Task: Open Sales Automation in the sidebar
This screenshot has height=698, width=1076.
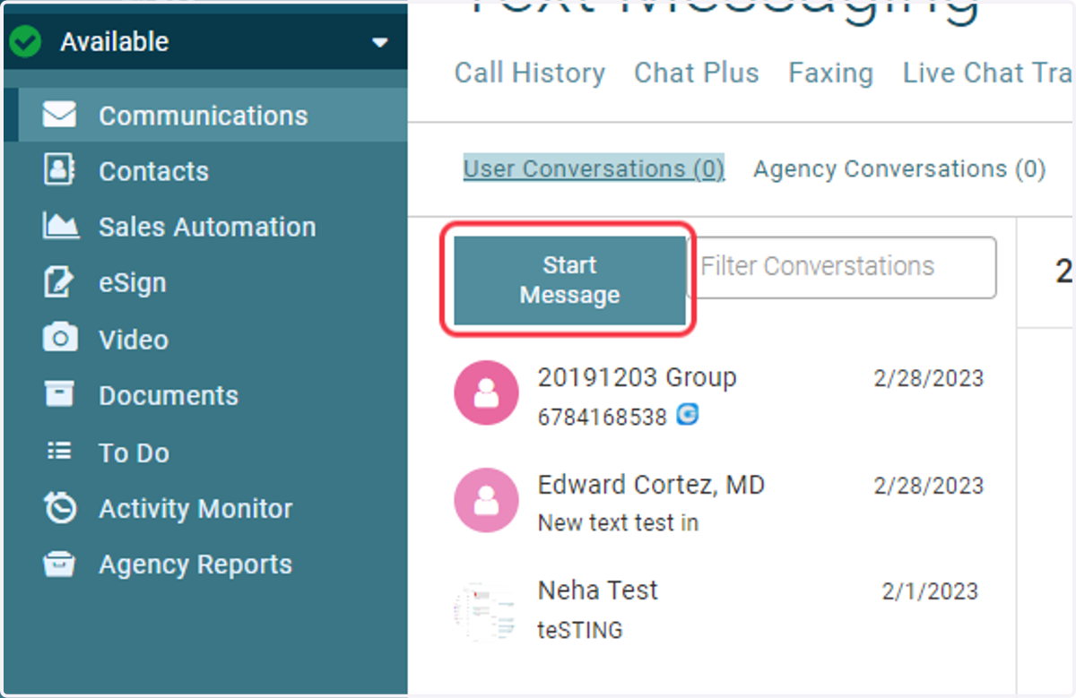Action: (204, 226)
